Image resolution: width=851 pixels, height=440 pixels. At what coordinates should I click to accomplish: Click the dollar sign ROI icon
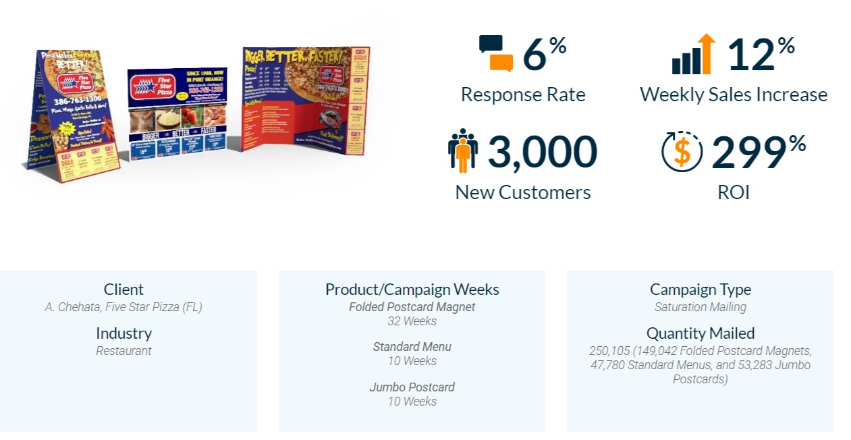682,151
